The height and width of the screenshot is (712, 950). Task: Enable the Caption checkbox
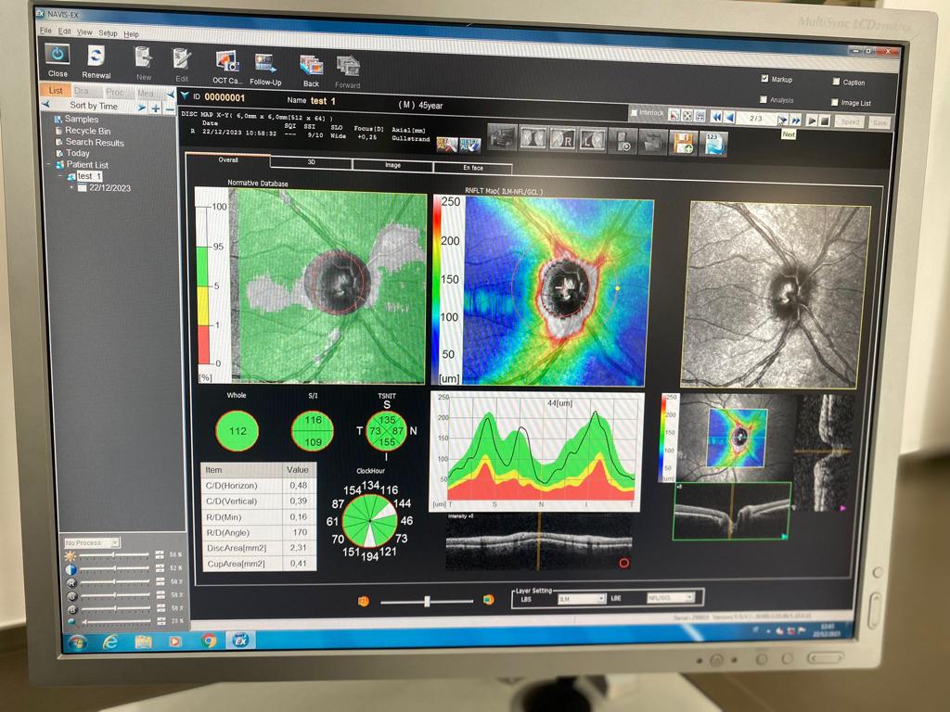pyautogui.click(x=836, y=82)
